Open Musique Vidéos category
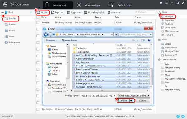 click(x=172, y=51)
